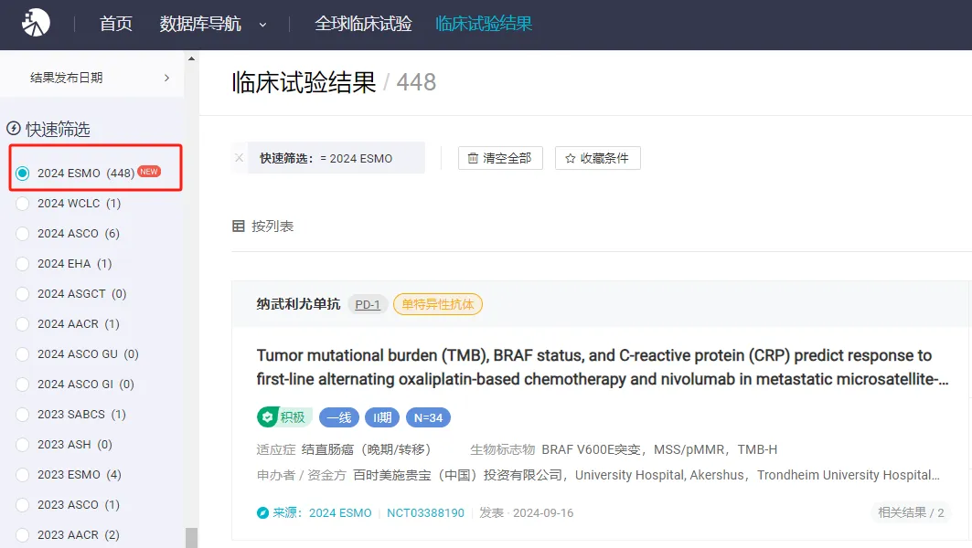Click the star icon in 收藏条件
Screen dimensions: 972x548
point(570,158)
